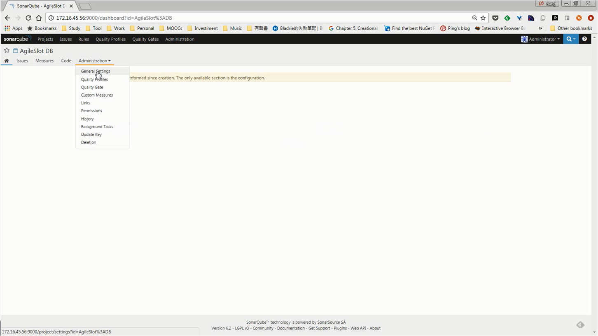This screenshot has height=336, width=598.
Task: Select the Links menu entry
Action: tap(85, 103)
